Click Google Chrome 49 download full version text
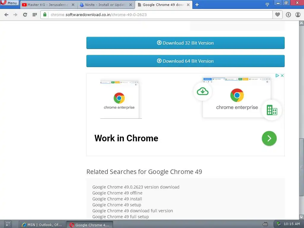Viewport: 304px width, 228px height. click(133, 211)
